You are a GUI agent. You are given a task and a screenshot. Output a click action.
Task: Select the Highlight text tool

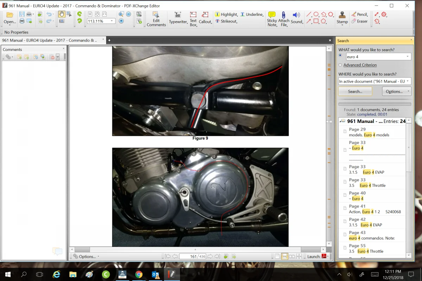point(226,14)
